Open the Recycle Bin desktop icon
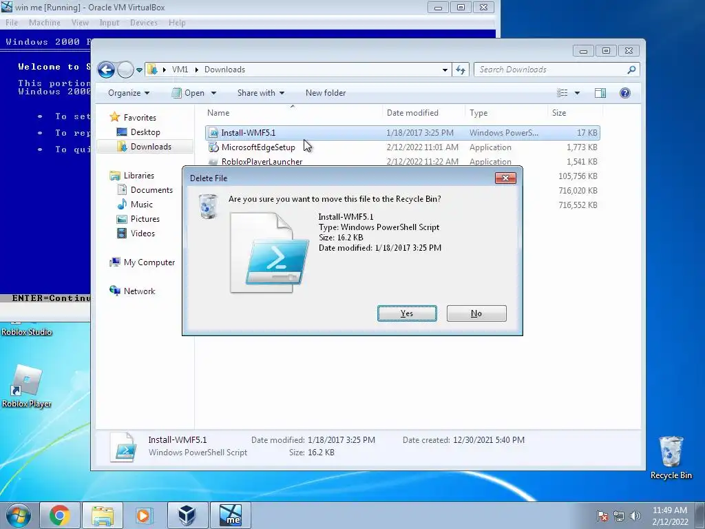 (x=671, y=457)
